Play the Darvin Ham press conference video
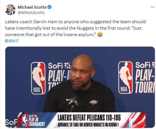 [x=80, y=87]
